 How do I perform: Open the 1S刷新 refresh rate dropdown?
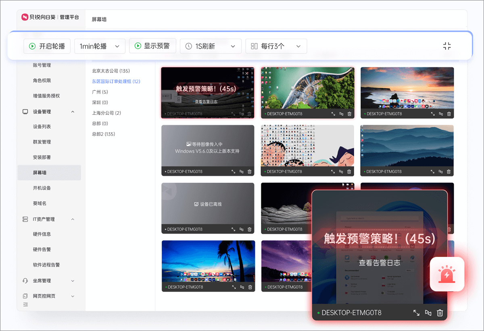coord(211,46)
